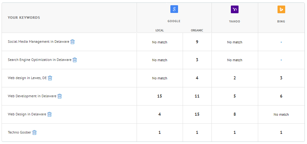Remove Web design in Lewes, DE keyword

pos(50,78)
